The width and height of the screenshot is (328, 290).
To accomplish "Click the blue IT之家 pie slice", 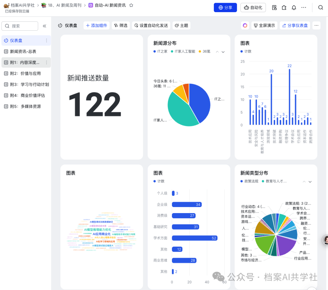I will coord(200,103).
